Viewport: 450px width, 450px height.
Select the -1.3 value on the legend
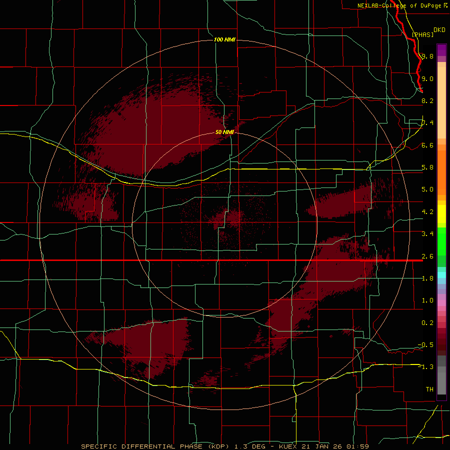click(426, 367)
